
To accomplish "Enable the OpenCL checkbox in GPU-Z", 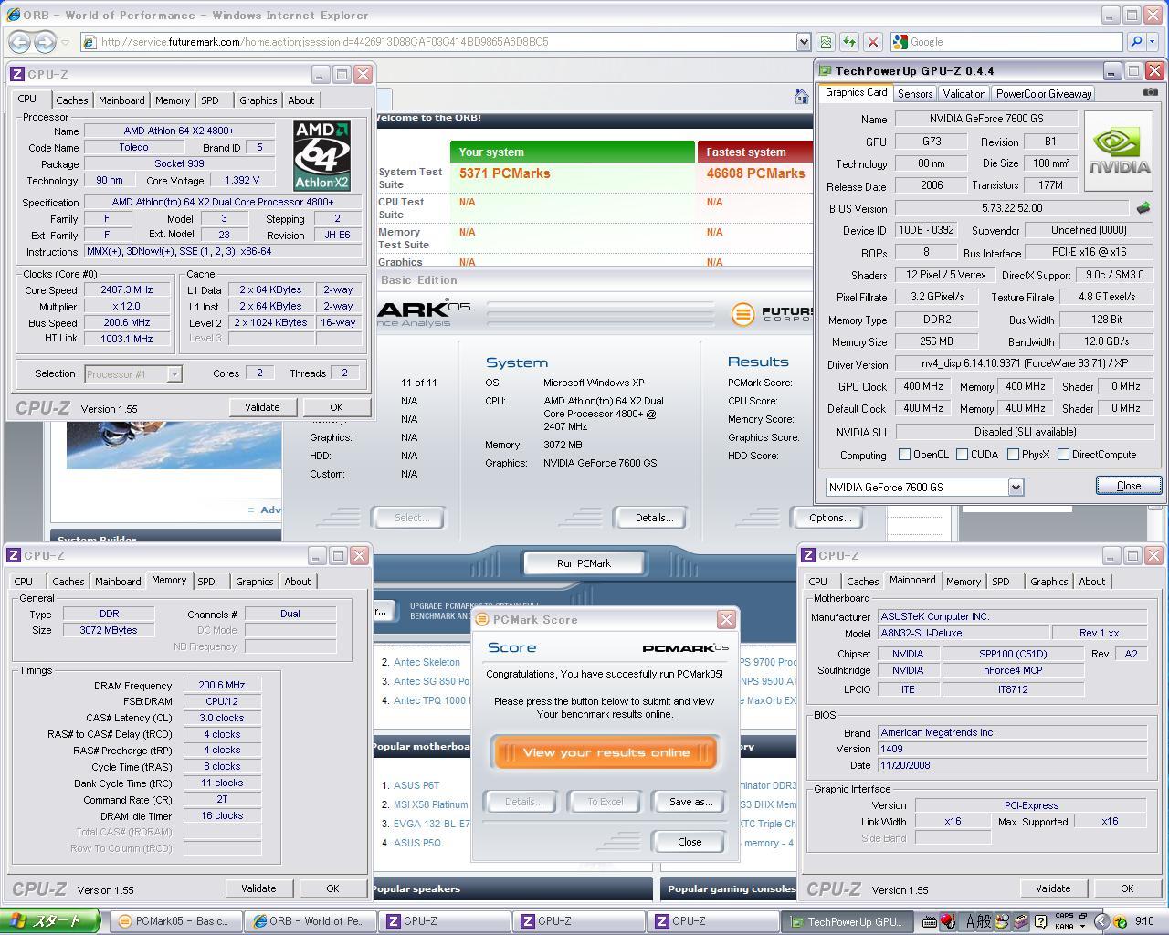I will click(904, 454).
